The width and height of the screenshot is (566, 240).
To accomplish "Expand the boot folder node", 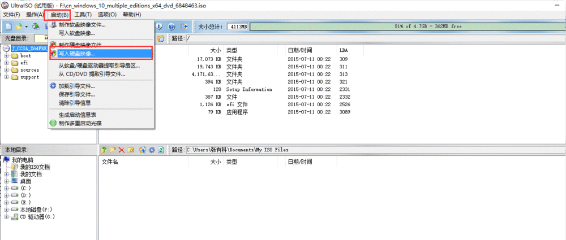I will coord(6,56).
